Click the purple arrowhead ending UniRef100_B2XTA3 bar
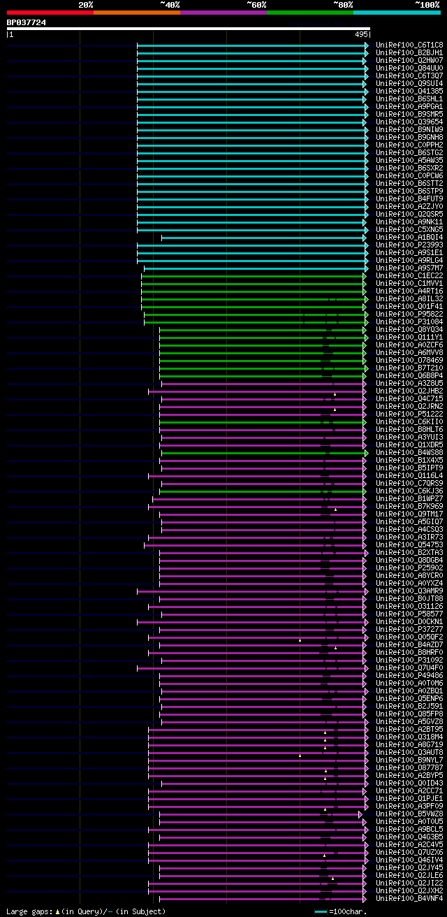 366,553
